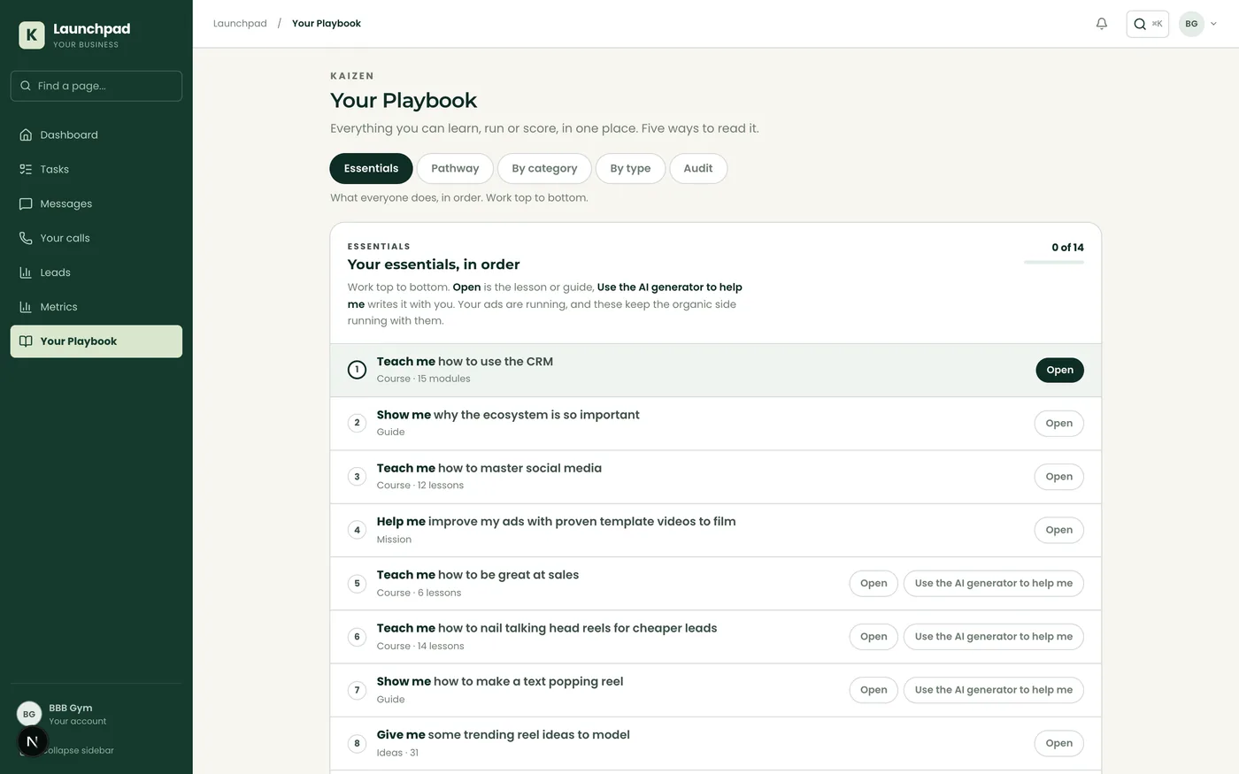The width and height of the screenshot is (1239, 774).
Task: Click 'Teach me how to be great at sales'
Action: tap(478, 575)
